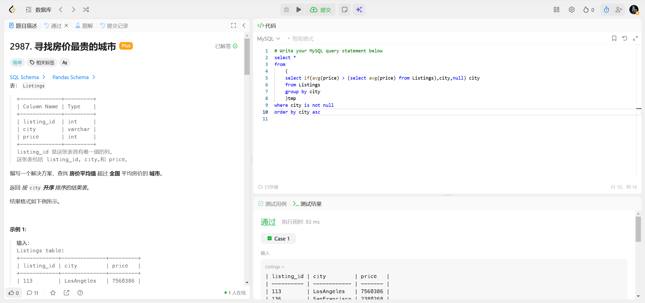Screen dimensions: 645x303
Task: Open the notes icon in toolbar
Action: 344,10
